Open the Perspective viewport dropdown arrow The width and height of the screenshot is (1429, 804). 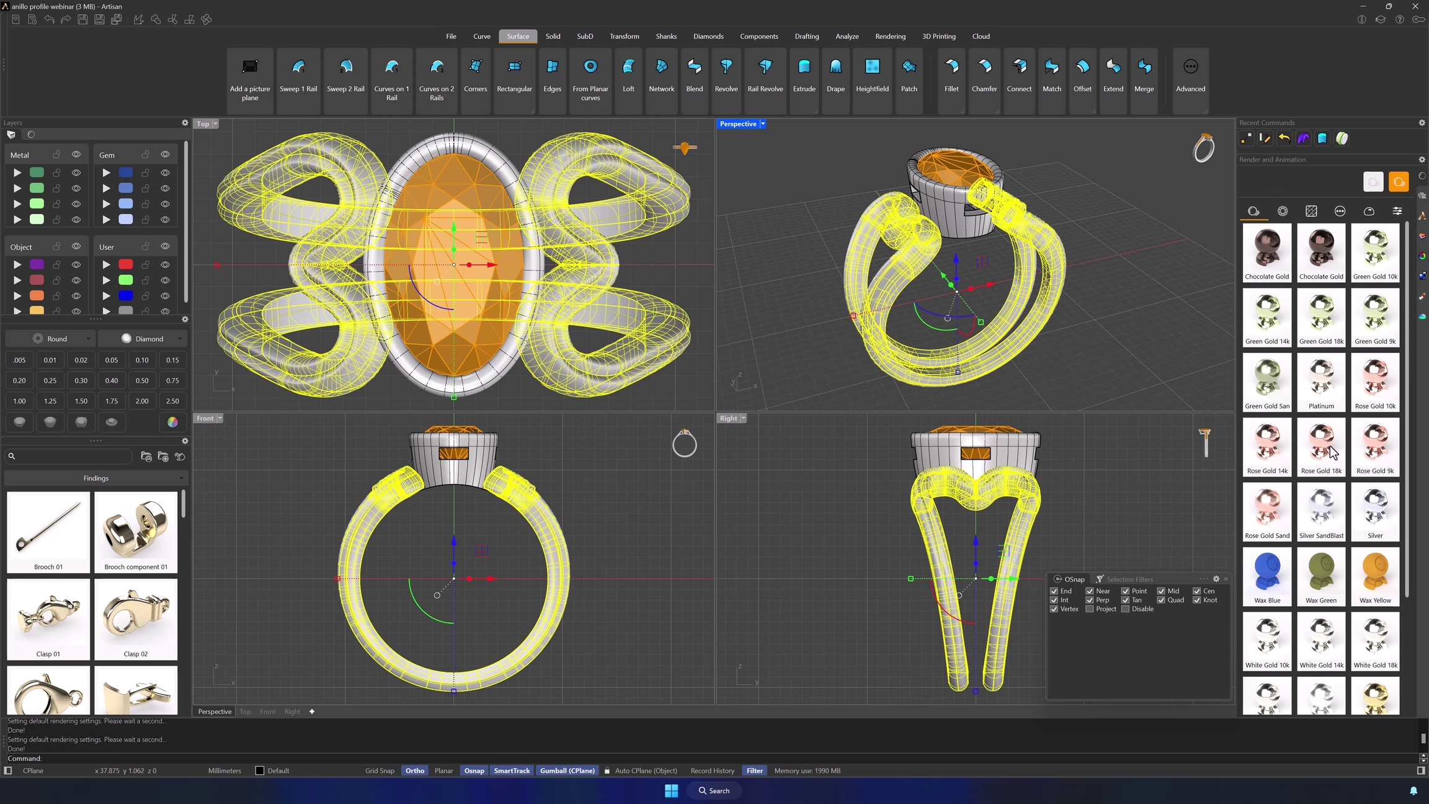pos(763,124)
